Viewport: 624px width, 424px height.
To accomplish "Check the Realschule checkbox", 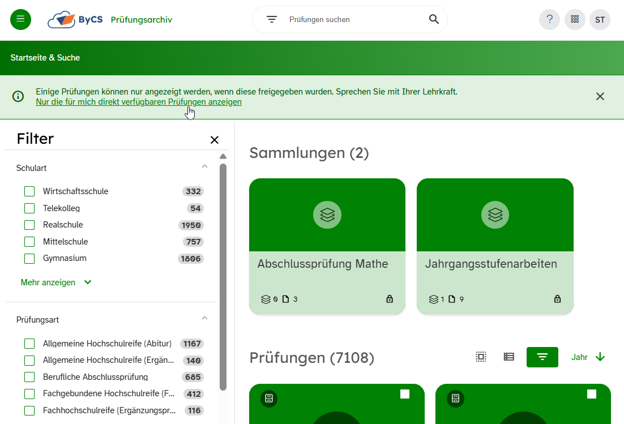I will (x=29, y=225).
